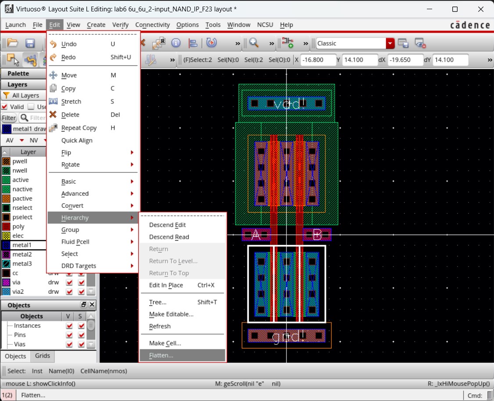Select the poly layer red swatch
This screenshot has width=494, height=401.
point(6,226)
